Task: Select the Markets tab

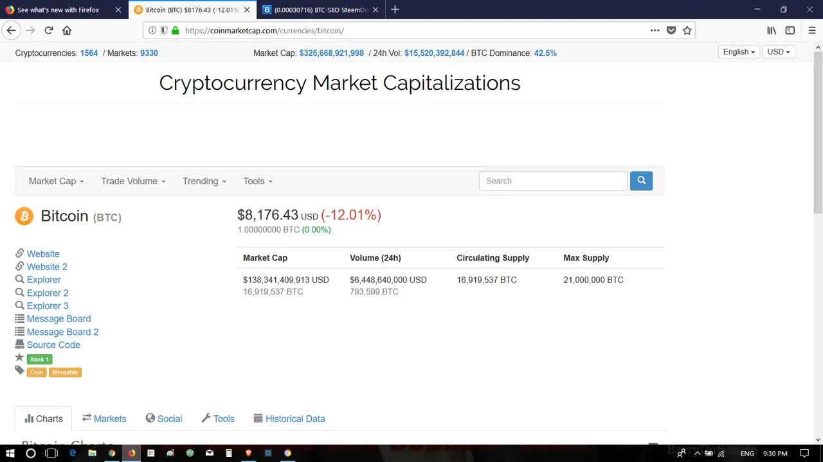Action: 104,418
